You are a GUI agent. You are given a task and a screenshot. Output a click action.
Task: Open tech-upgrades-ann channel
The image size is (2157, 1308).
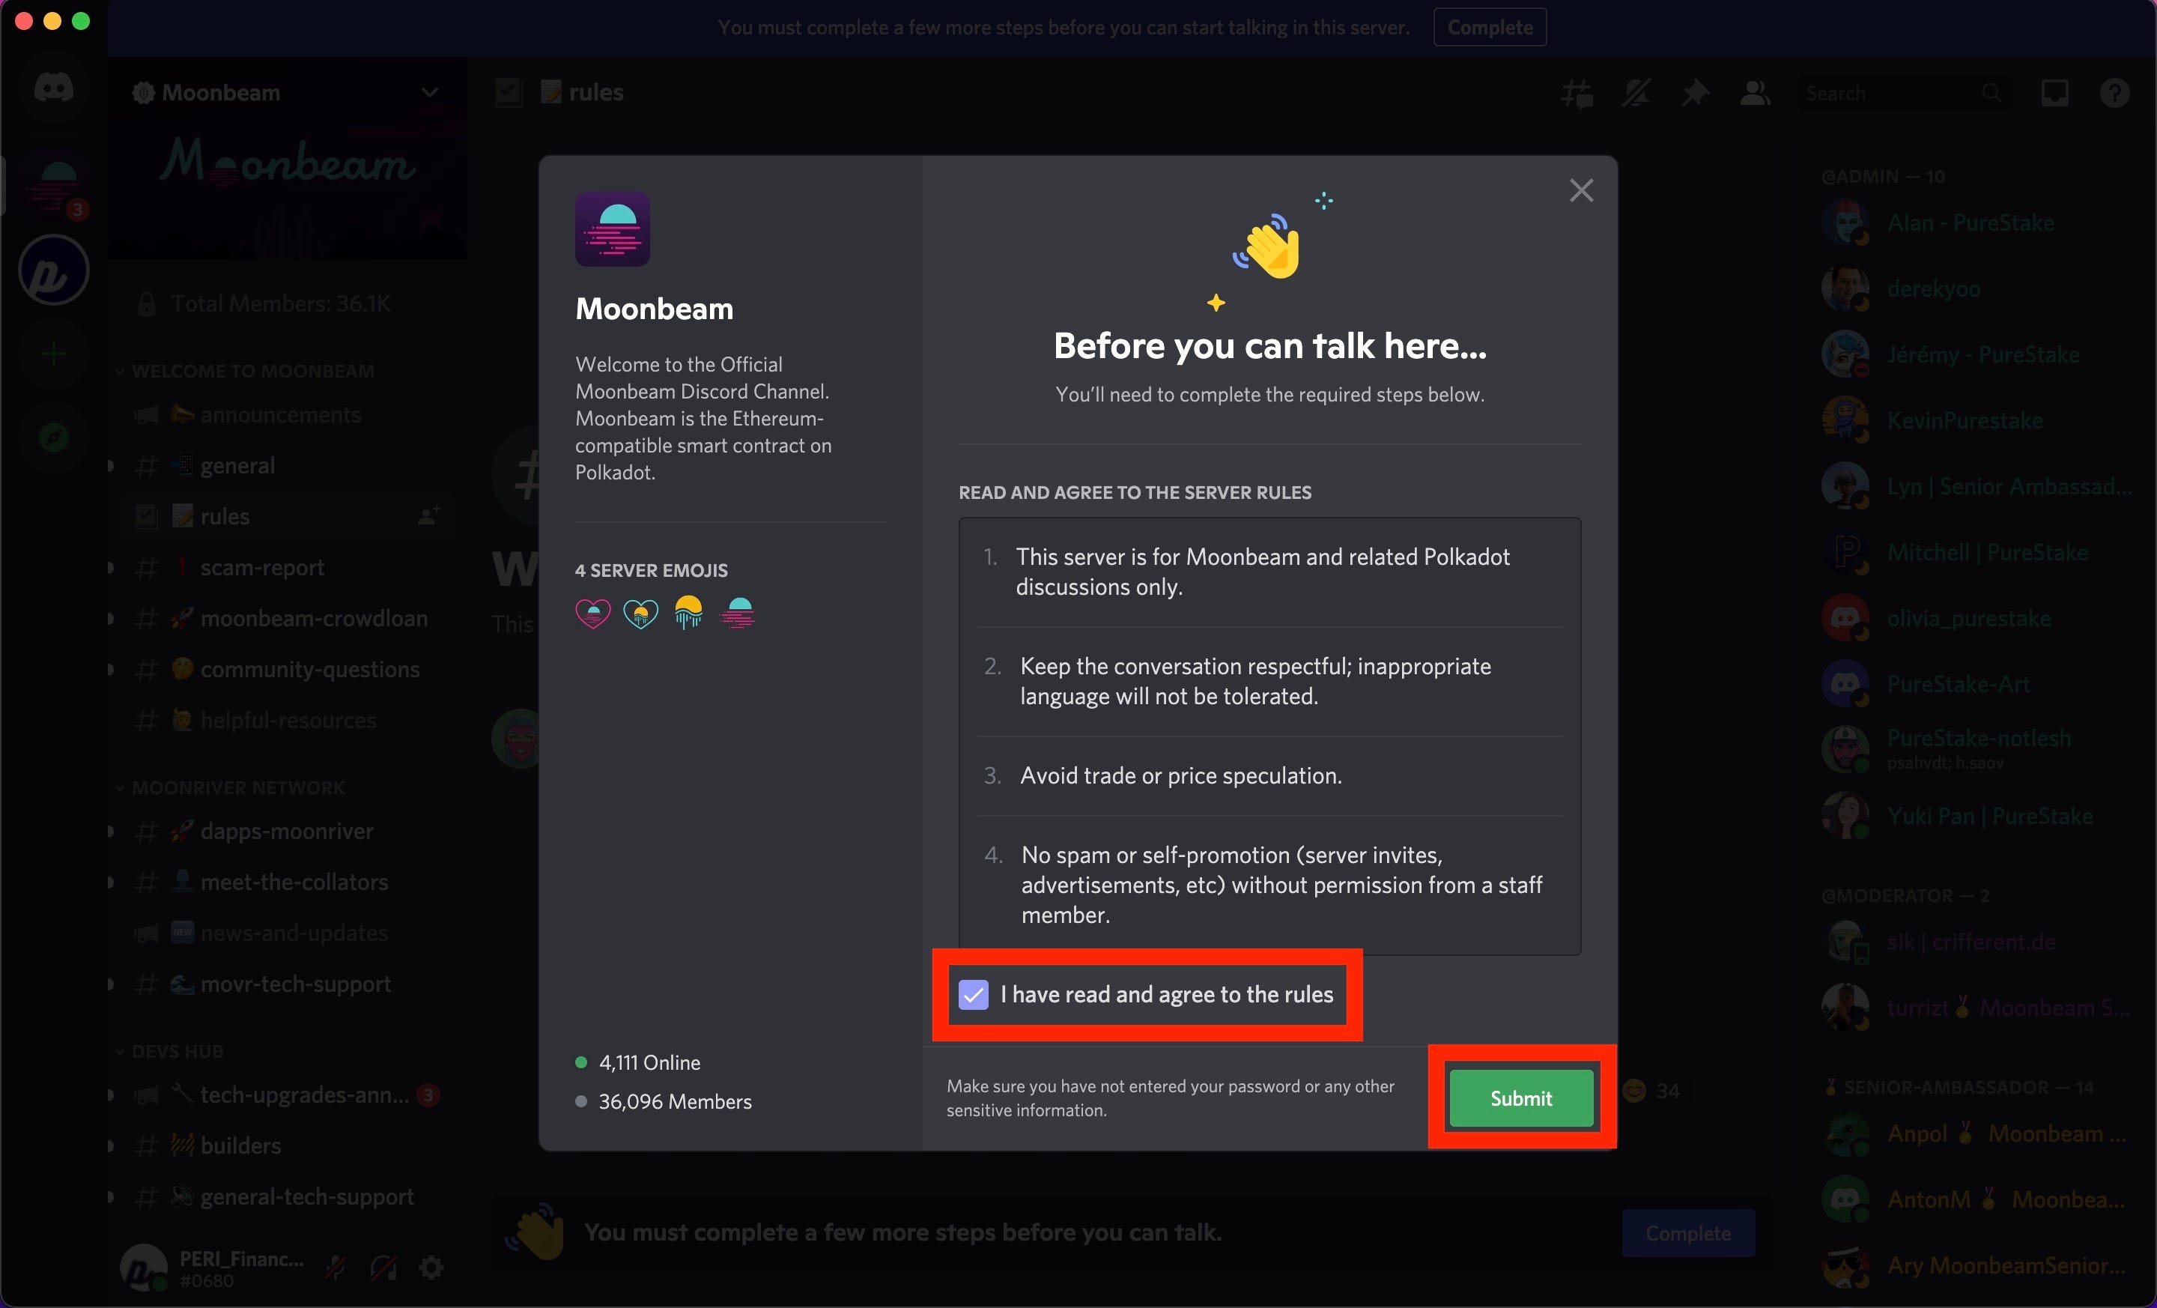point(287,1094)
